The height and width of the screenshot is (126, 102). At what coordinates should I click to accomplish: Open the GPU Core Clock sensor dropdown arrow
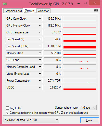(x=40, y=19)
